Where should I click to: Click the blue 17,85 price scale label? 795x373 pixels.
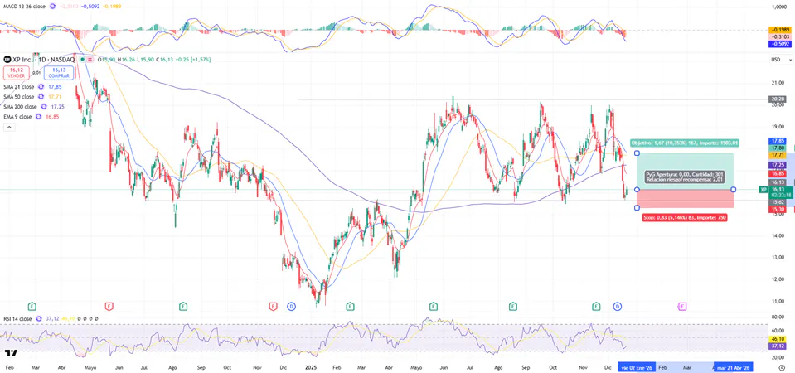tap(778, 140)
